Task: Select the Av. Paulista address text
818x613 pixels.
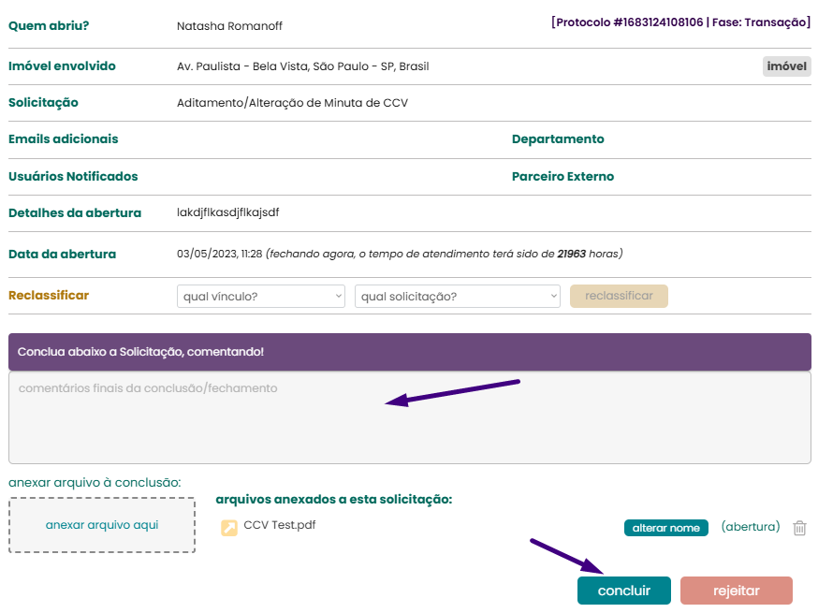Action: (302, 66)
